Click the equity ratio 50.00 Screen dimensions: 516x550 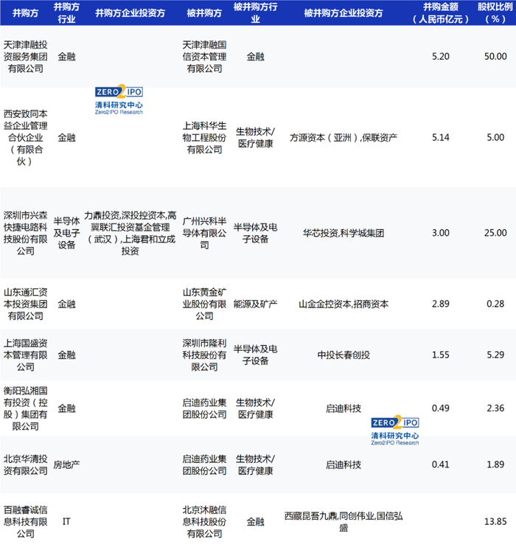(x=495, y=57)
